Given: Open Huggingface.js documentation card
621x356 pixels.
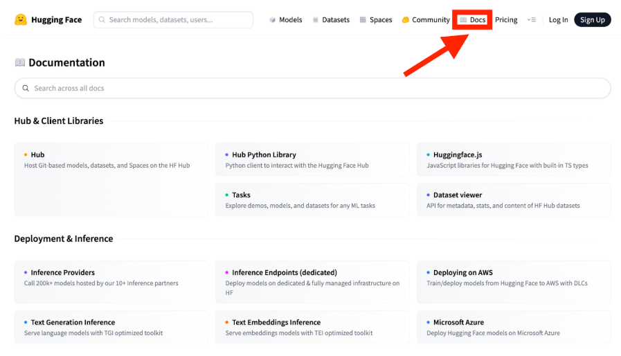Looking at the screenshot, I should point(513,160).
